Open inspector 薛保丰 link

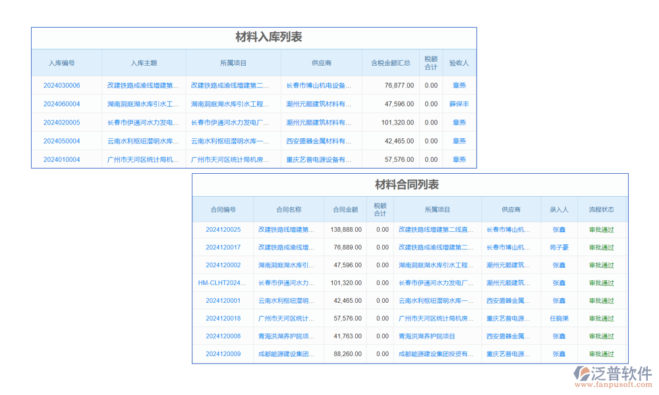point(459,104)
